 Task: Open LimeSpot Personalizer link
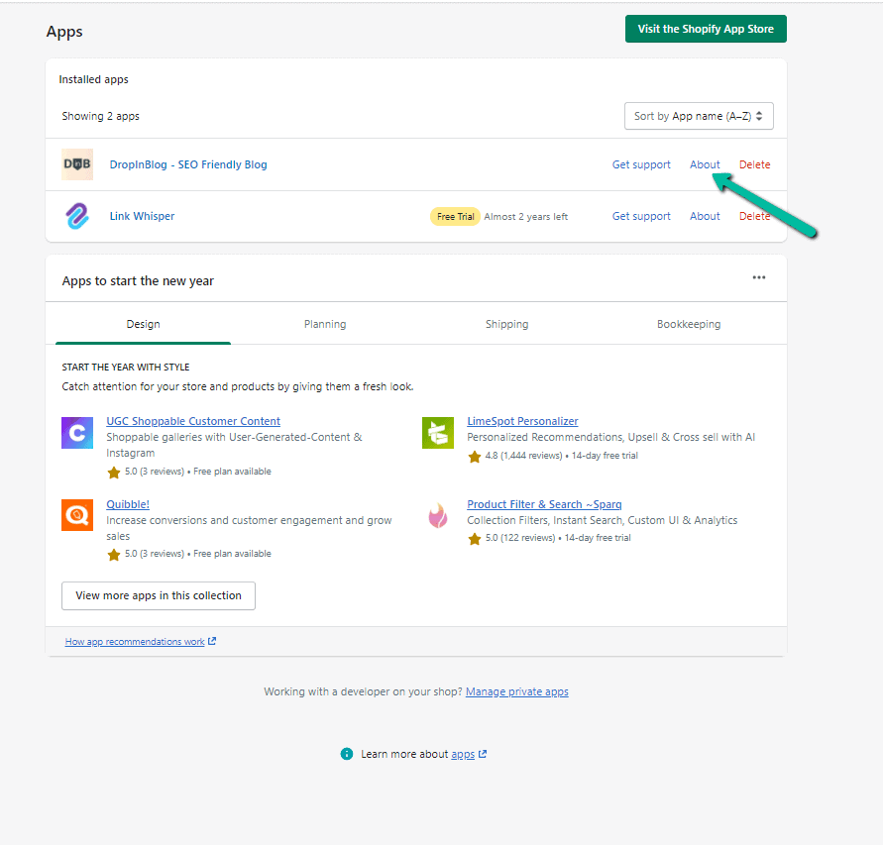point(522,421)
